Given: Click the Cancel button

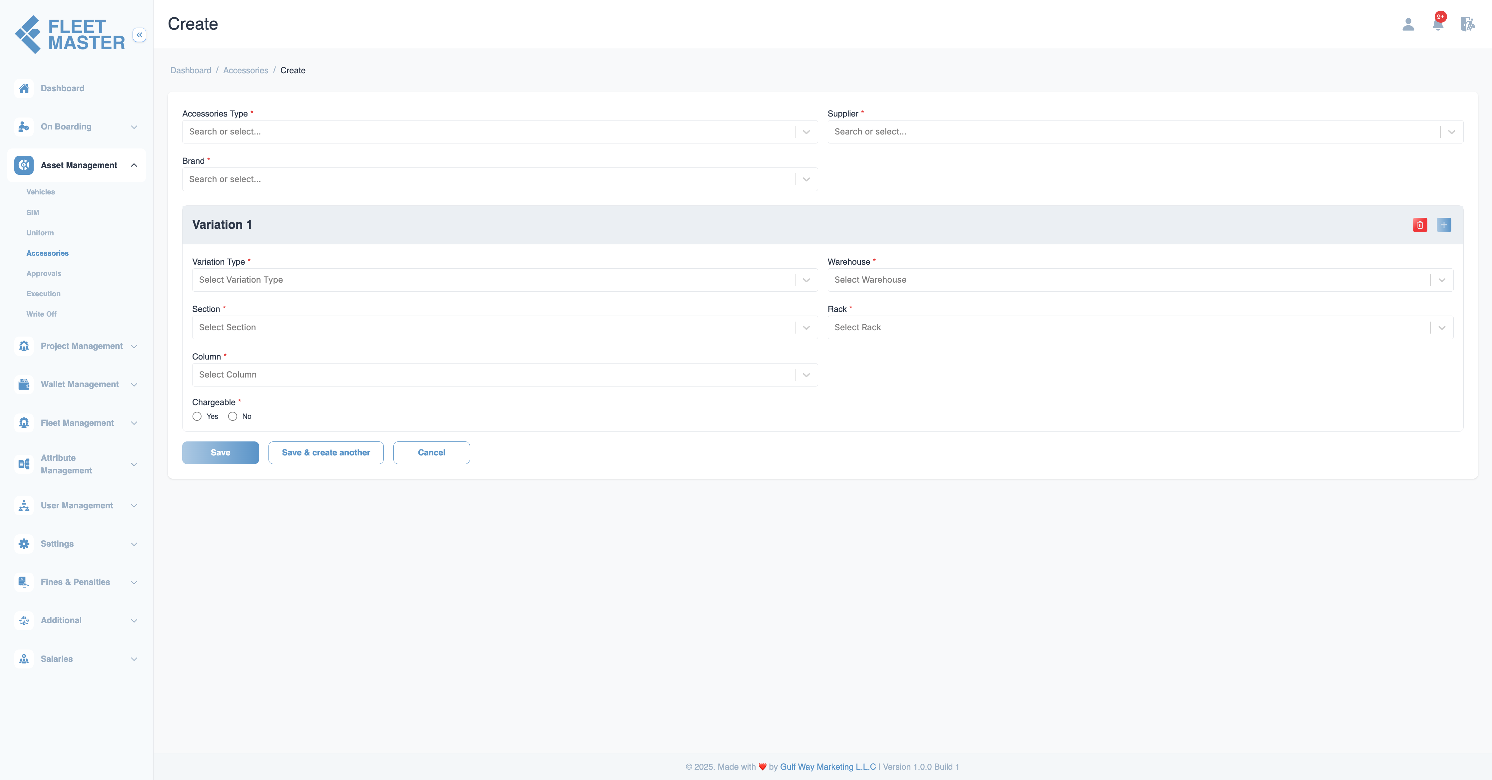Looking at the screenshot, I should point(431,453).
